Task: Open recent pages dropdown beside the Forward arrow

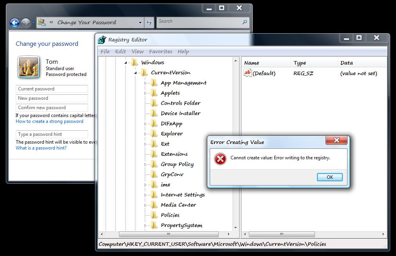Action: (33, 23)
